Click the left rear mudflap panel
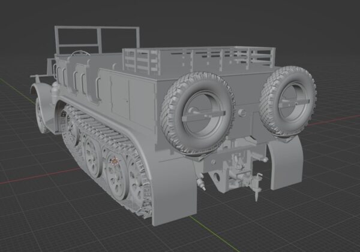360x252 pixels. (175, 191)
